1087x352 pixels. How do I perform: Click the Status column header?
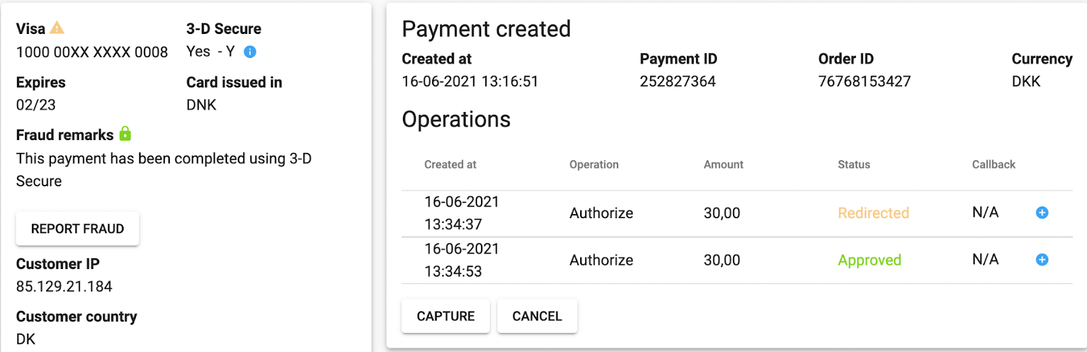(x=854, y=164)
